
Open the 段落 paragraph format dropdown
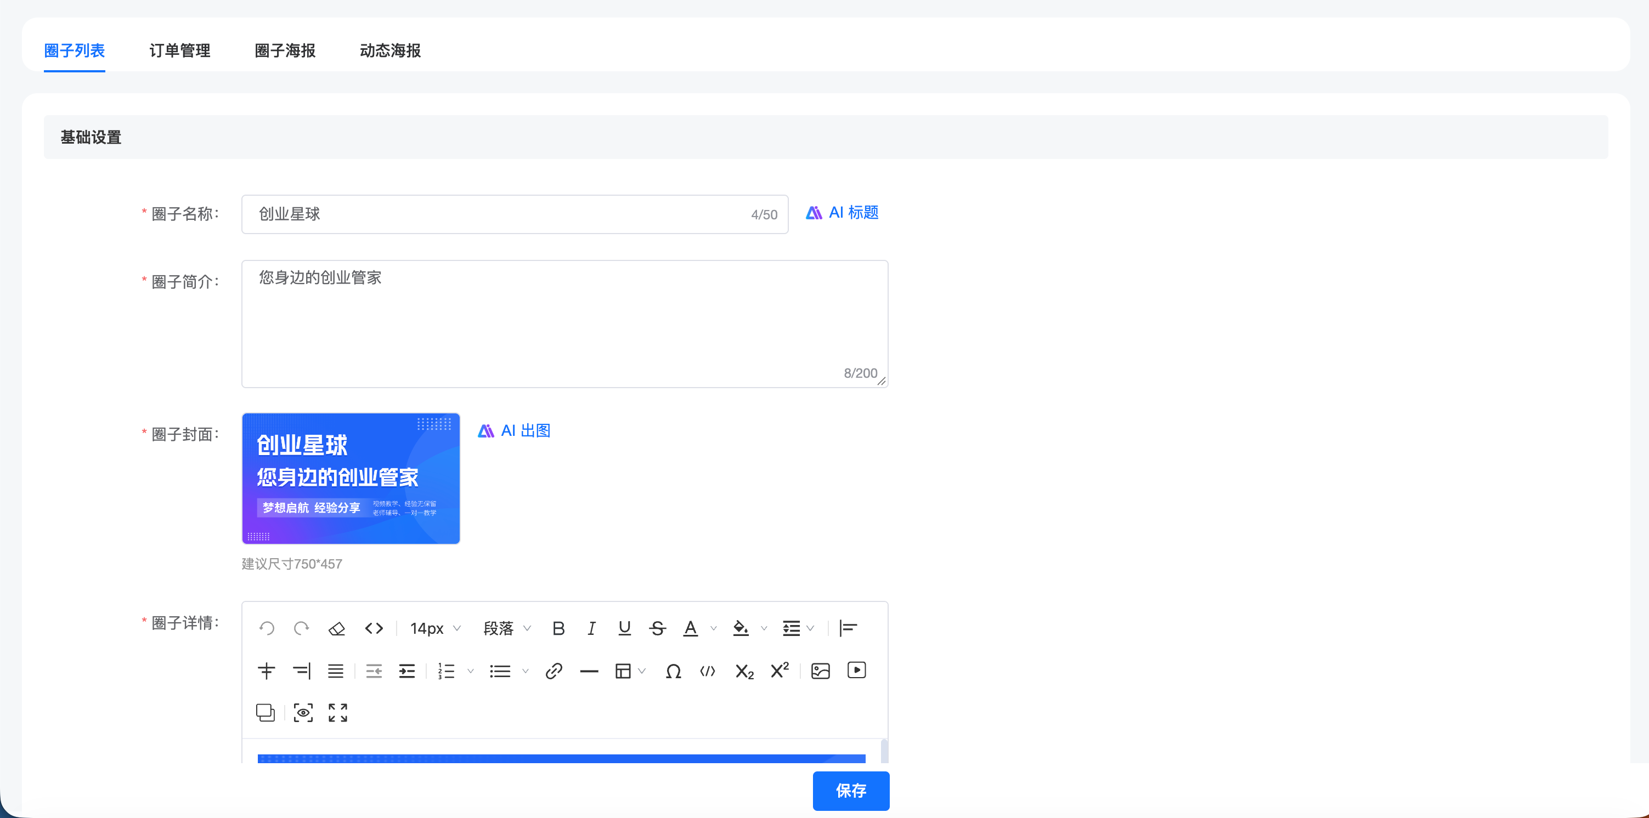pyautogui.click(x=507, y=629)
